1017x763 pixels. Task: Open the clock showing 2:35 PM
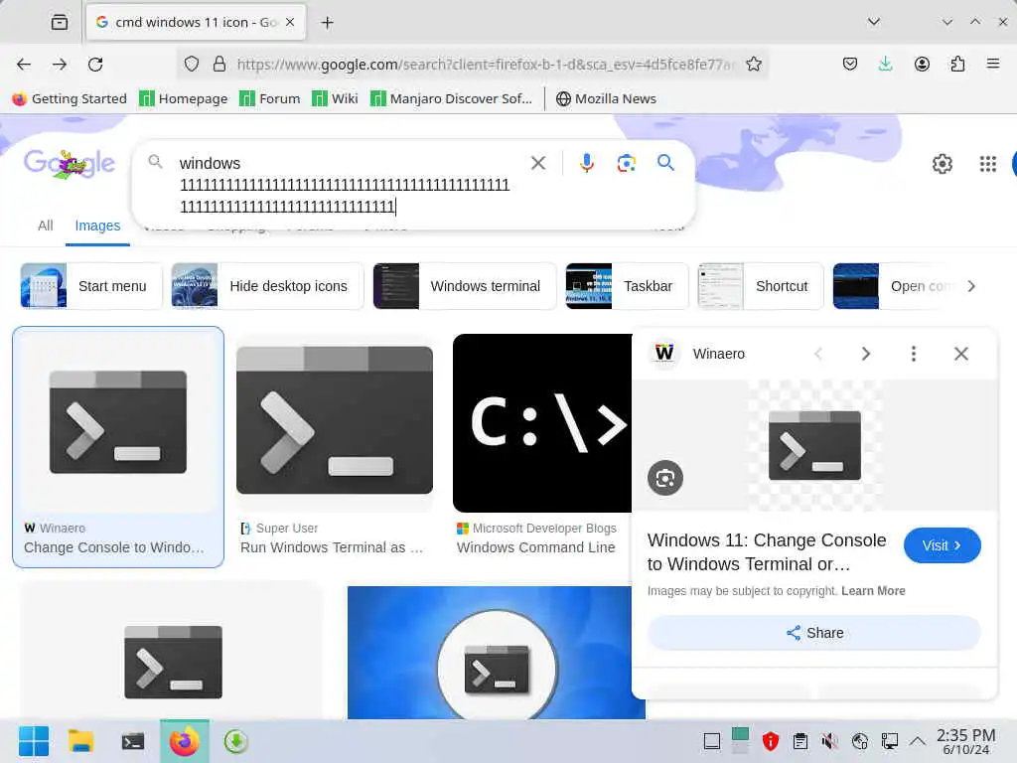(965, 741)
